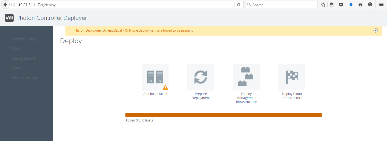Viewport: 387px width, 141px height.
Task: Click the browser back arrow button
Action: click(5, 5)
